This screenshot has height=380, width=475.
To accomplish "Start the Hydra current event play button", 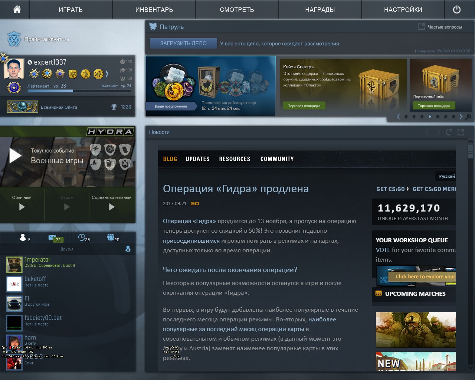I will pos(15,156).
